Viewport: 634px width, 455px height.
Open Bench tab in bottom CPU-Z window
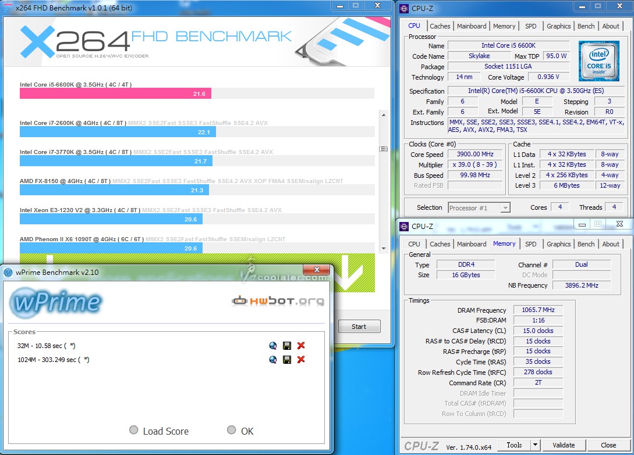[586, 244]
